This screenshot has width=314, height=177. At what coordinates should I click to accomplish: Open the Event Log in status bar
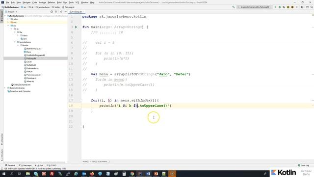tap(304, 165)
